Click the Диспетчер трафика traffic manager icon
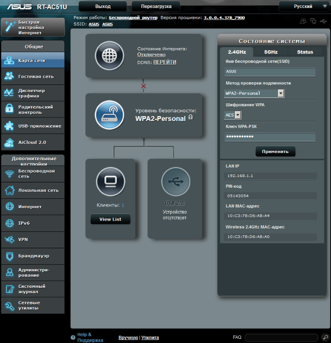Viewport: 331px width, 343px height. pyautogui.click(x=9, y=93)
